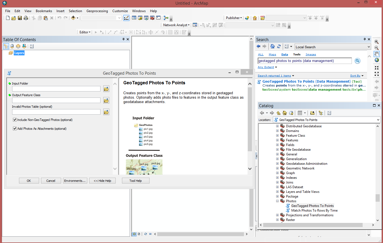Open the Sort By dropdown
The width and height of the screenshot is (383, 243).
tap(357, 76)
